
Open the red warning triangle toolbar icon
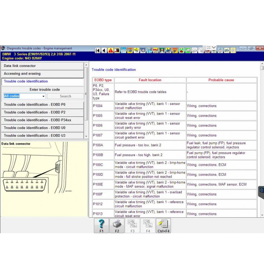[111, 50]
